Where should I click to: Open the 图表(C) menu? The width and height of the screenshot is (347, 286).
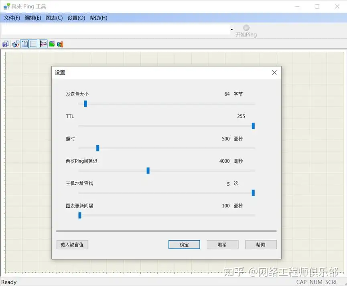point(54,18)
